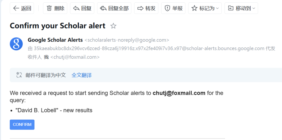
Task: Confirm the Scholar alert with CONFIRM button
Action: click(x=22, y=125)
